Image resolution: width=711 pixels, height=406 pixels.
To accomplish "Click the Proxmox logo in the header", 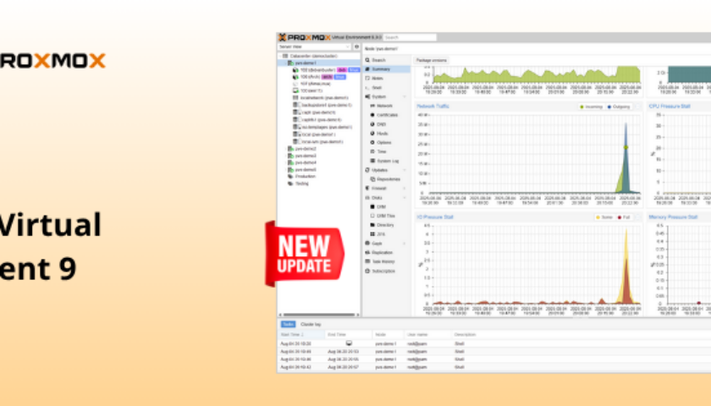I will 304,37.
